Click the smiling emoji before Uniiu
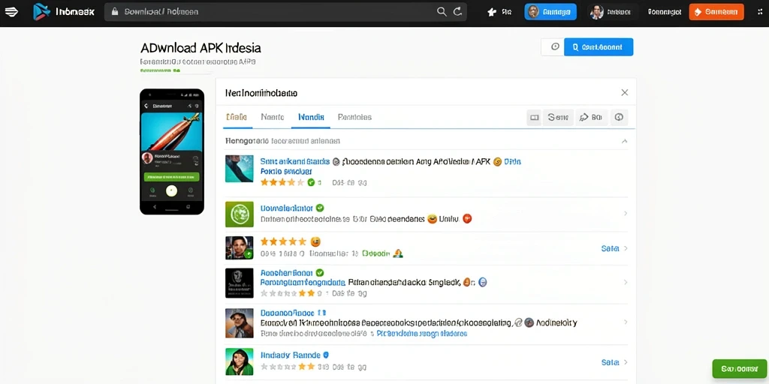The image size is (769, 384). 432,219
